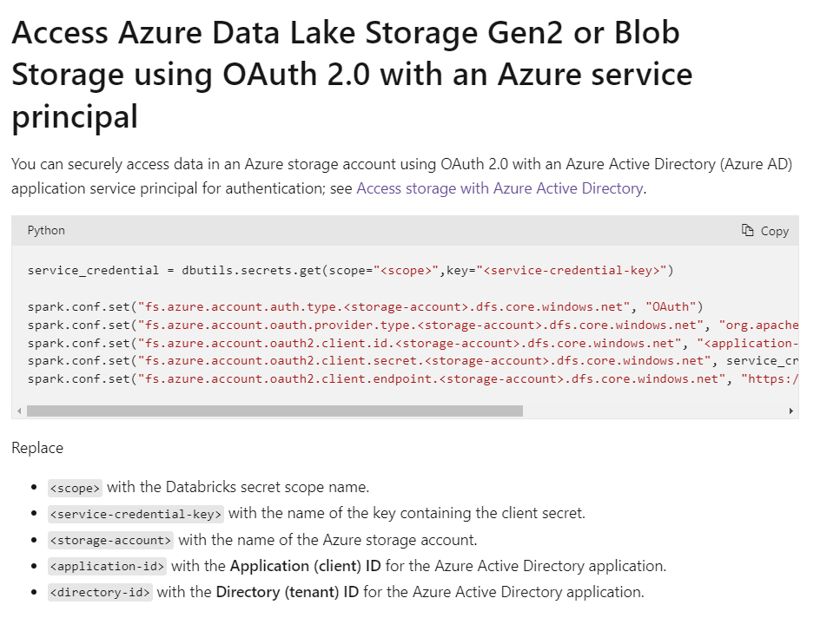Click the inline code <application-id> element
This screenshot has height=618, width=840.
coord(106,566)
